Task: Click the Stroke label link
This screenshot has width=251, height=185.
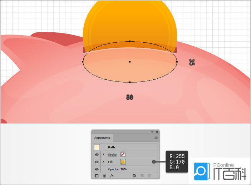Action: click(113, 154)
